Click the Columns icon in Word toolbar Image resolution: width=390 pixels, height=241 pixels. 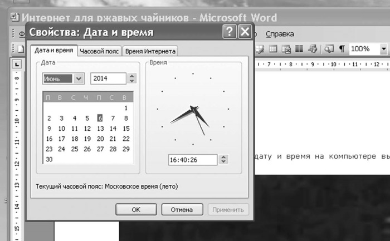pyautogui.click(x=299, y=48)
